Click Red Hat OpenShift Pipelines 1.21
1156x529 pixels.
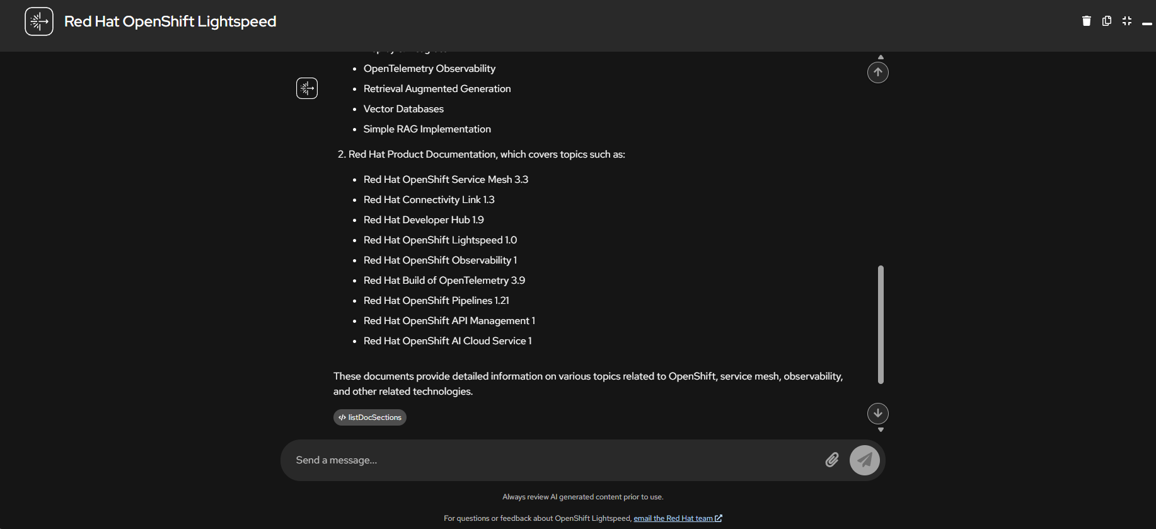[436, 301]
